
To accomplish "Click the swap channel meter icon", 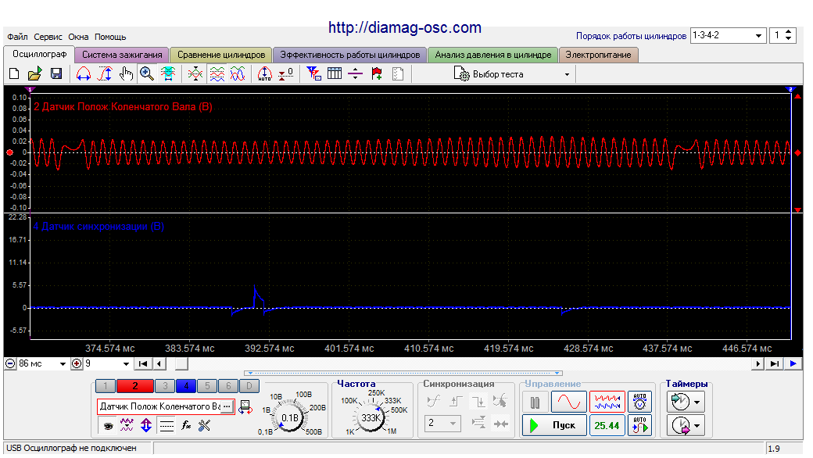I will coord(245,407).
